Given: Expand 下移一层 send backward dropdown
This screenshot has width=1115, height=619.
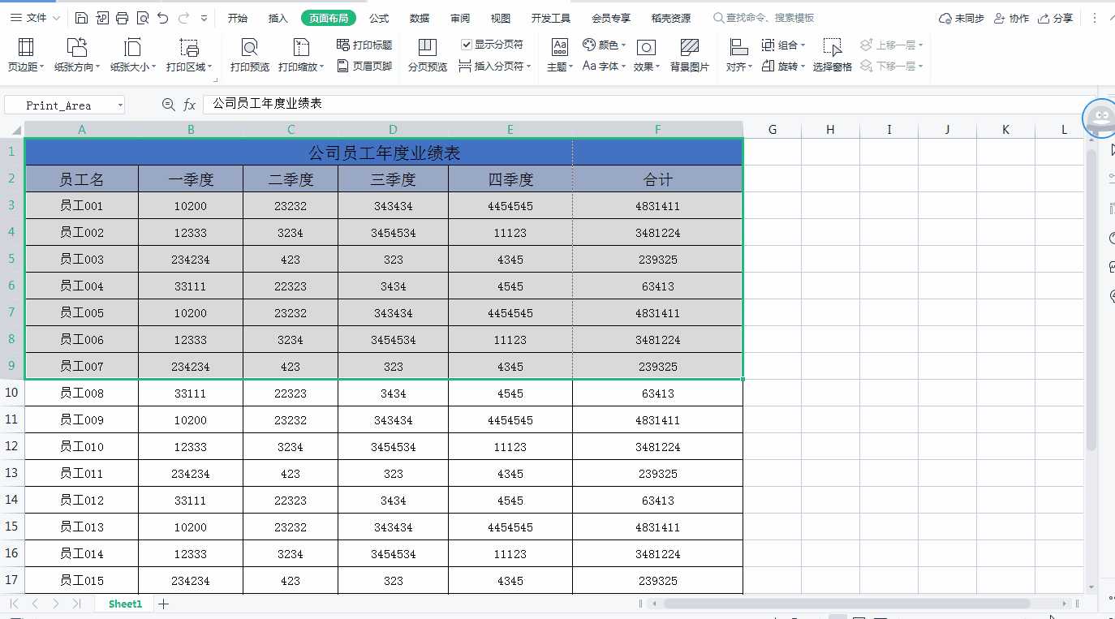Looking at the screenshot, I should click(920, 67).
